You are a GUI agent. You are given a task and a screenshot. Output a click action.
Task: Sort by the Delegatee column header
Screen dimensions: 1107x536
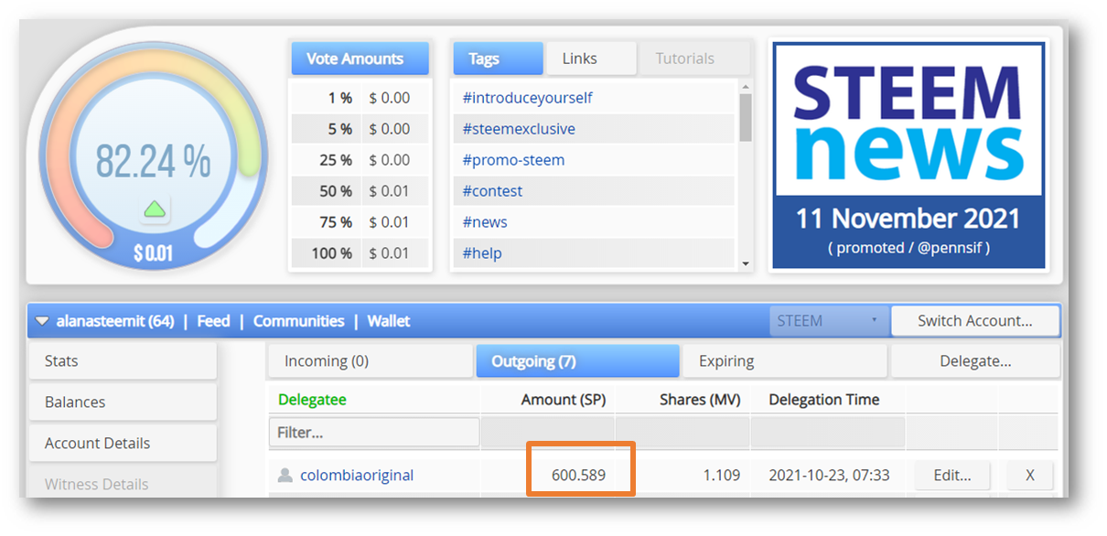pos(312,400)
